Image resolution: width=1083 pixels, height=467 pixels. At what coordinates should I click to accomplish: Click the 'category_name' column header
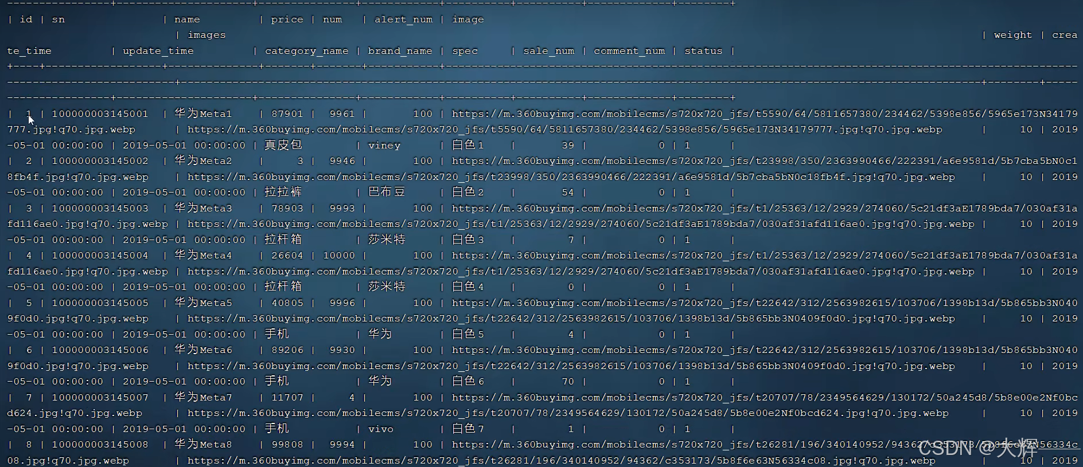tap(307, 51)
